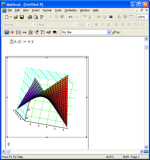Screen dimensions: 150x160
Task: Open Boolean toolbar icon
Action: point(37,32)
